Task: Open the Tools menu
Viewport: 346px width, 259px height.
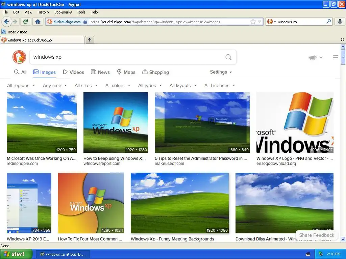Action: pos(81,12)
